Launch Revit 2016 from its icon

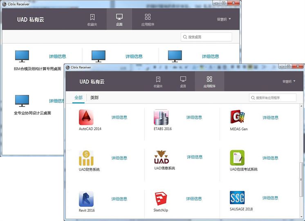click(x=86, y=199)
